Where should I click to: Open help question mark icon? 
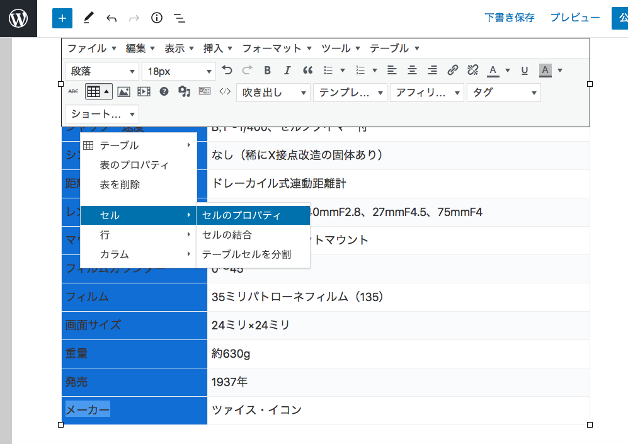click(x=164, y=92)
